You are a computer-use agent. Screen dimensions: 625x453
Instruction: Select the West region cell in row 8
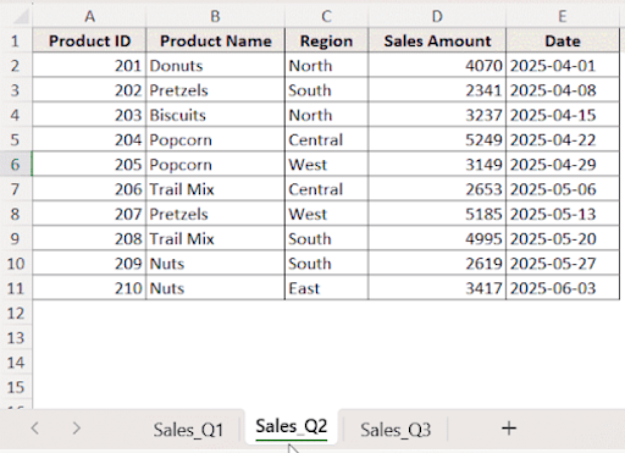(325, 214)
